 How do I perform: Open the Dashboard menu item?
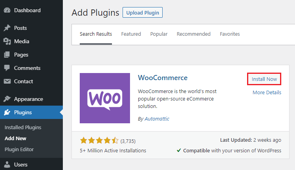[x=27, y=10]
